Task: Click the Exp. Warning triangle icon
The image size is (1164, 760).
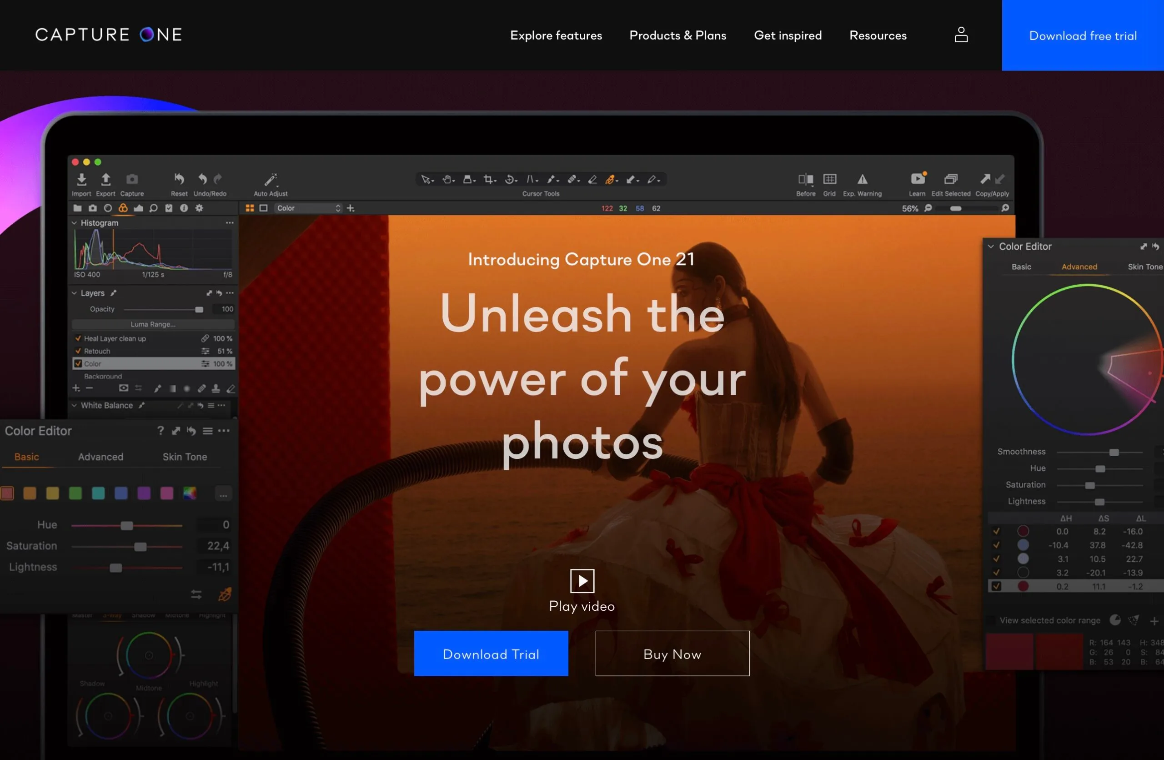Action: tap(862, 180)
